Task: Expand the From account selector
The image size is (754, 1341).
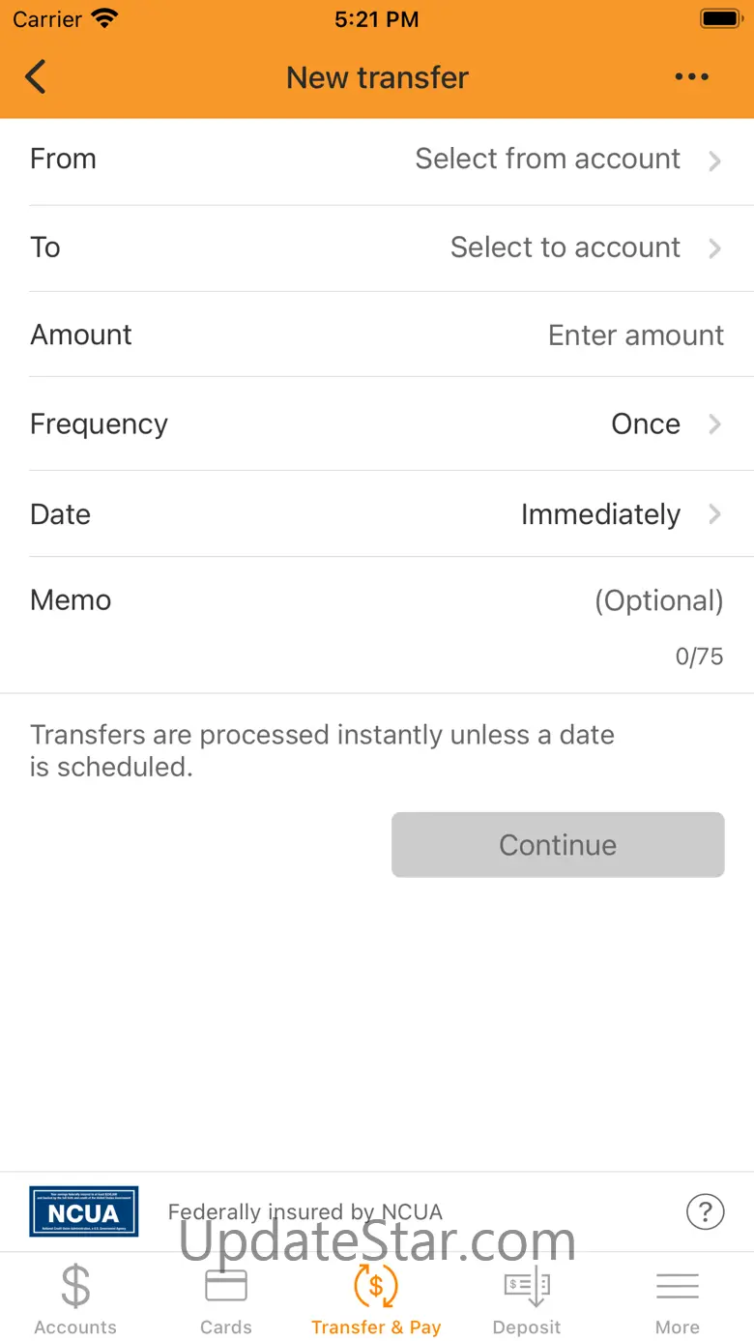Action: click(548, 160)
